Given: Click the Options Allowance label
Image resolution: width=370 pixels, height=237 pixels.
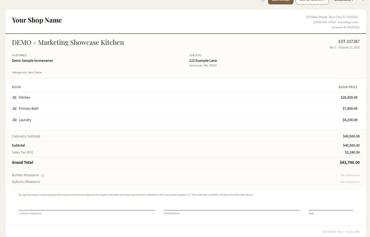Looking at the screenshot, I should (26, 182).
